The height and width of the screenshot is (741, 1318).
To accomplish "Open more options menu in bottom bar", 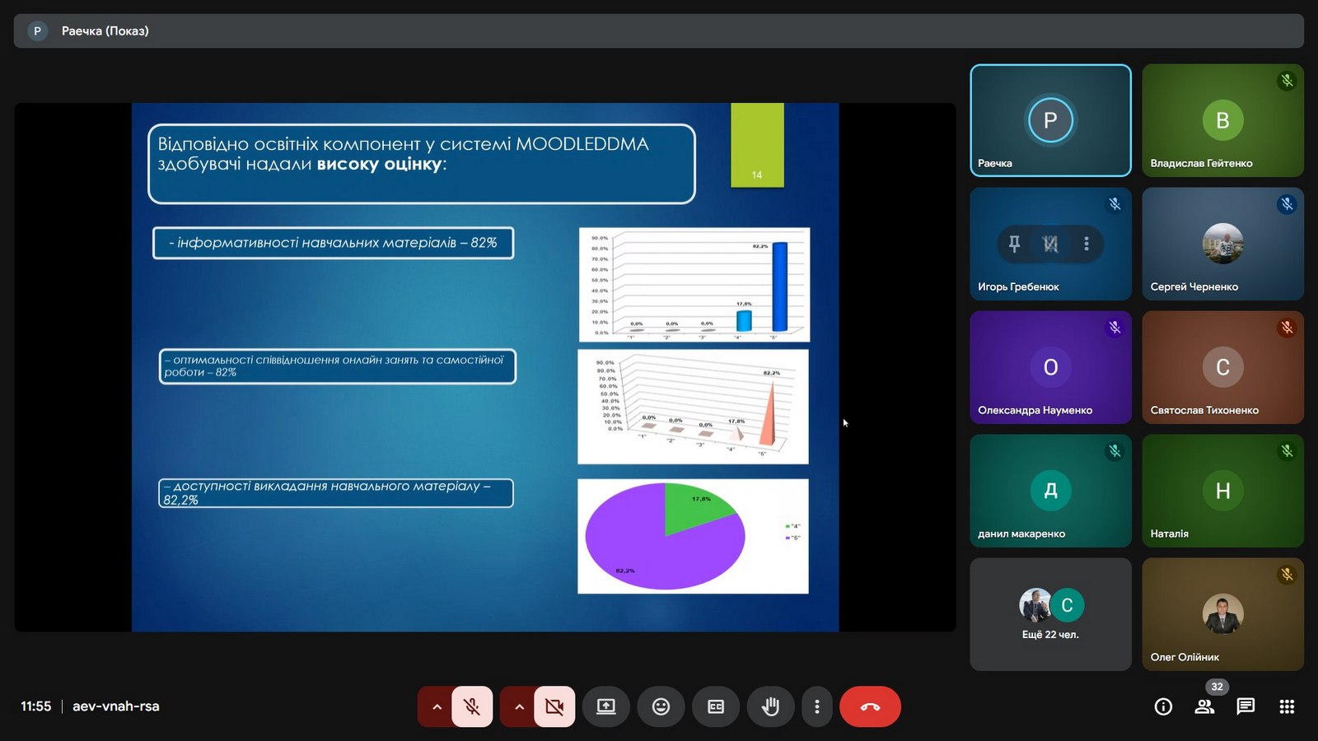I will point(816,706).
